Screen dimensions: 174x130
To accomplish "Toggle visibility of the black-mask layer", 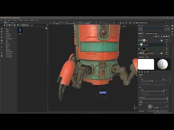I will [139, 49].
